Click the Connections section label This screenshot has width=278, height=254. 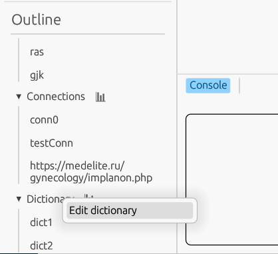point(56,97)
